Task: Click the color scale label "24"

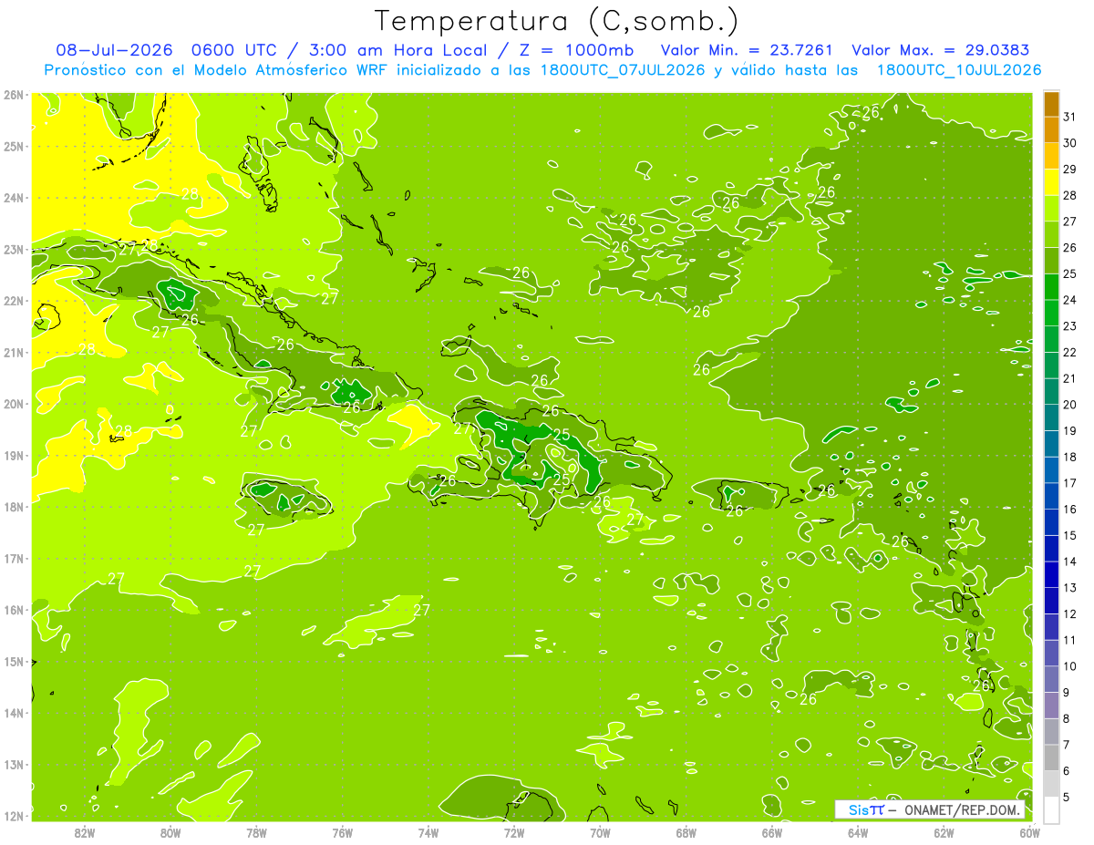Action: point(1069,300)
